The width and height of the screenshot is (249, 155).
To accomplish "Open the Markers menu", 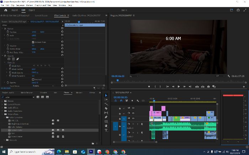I will [30, 5].
